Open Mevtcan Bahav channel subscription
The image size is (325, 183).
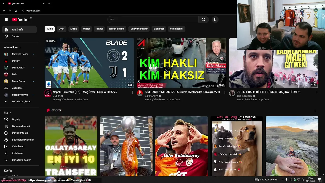[19, 54]
